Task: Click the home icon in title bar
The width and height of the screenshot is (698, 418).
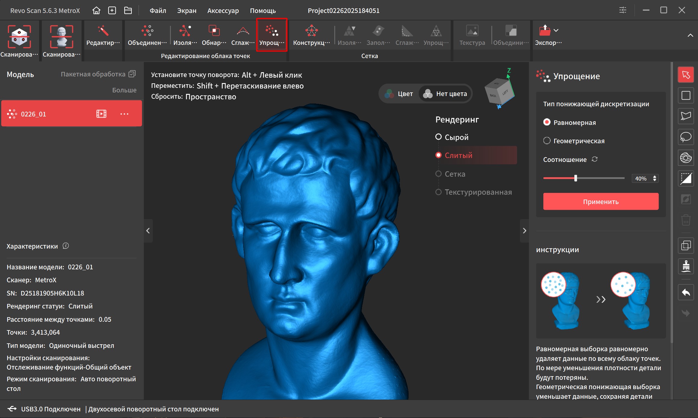Action: 96,11
